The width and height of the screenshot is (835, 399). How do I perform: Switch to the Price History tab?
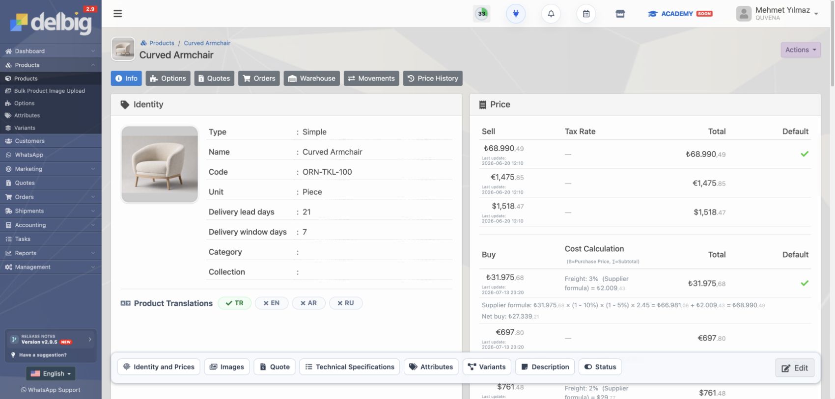(433, 79)
